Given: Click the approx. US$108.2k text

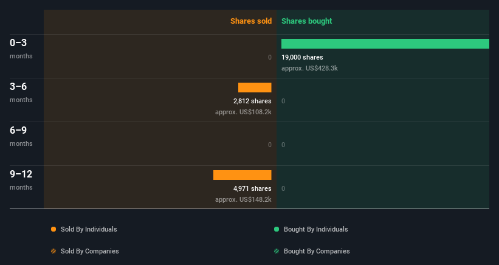Looking at the screenshot, I should pyautogui.click(x=243, y=112).
